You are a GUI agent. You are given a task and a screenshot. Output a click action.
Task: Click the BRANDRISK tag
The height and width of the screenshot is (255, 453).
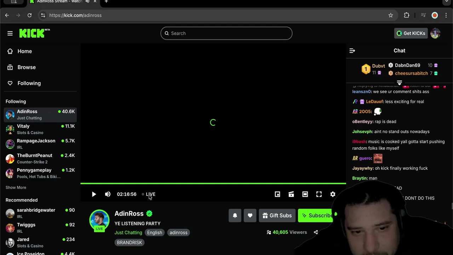click(x=130, y=243)
